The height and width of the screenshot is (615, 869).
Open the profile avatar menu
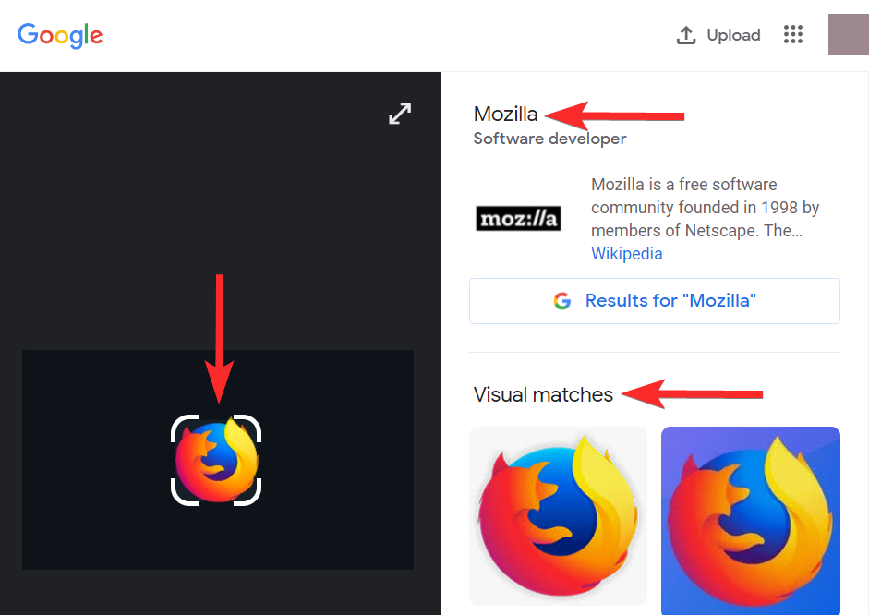click(848, 35)
